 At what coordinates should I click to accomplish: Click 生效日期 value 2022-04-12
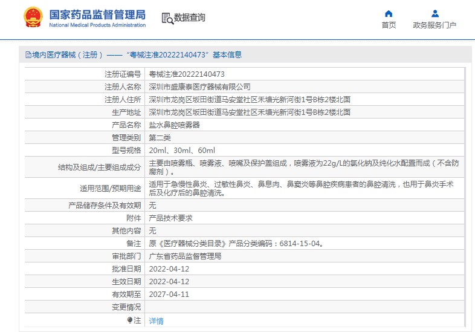(169, 282)
